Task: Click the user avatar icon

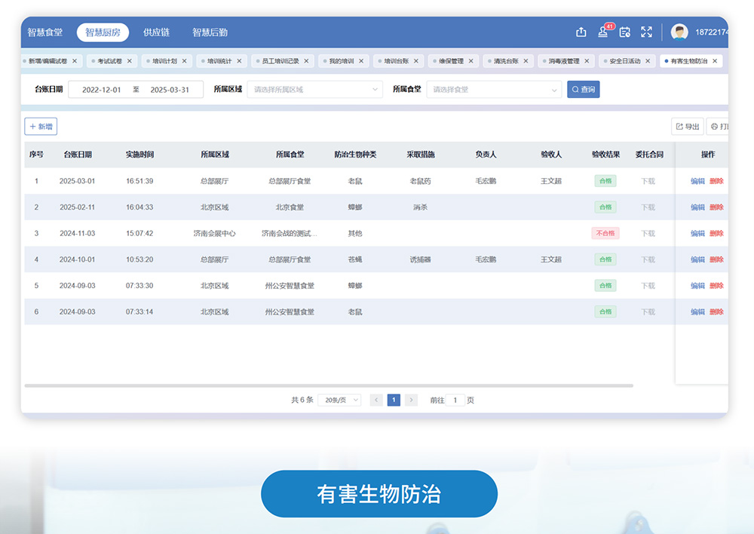Action: [x=678, y=32]
